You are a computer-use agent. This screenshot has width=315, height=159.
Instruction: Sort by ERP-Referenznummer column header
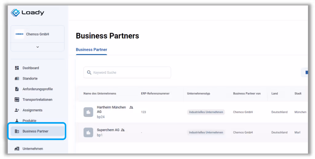coord(155,93)
